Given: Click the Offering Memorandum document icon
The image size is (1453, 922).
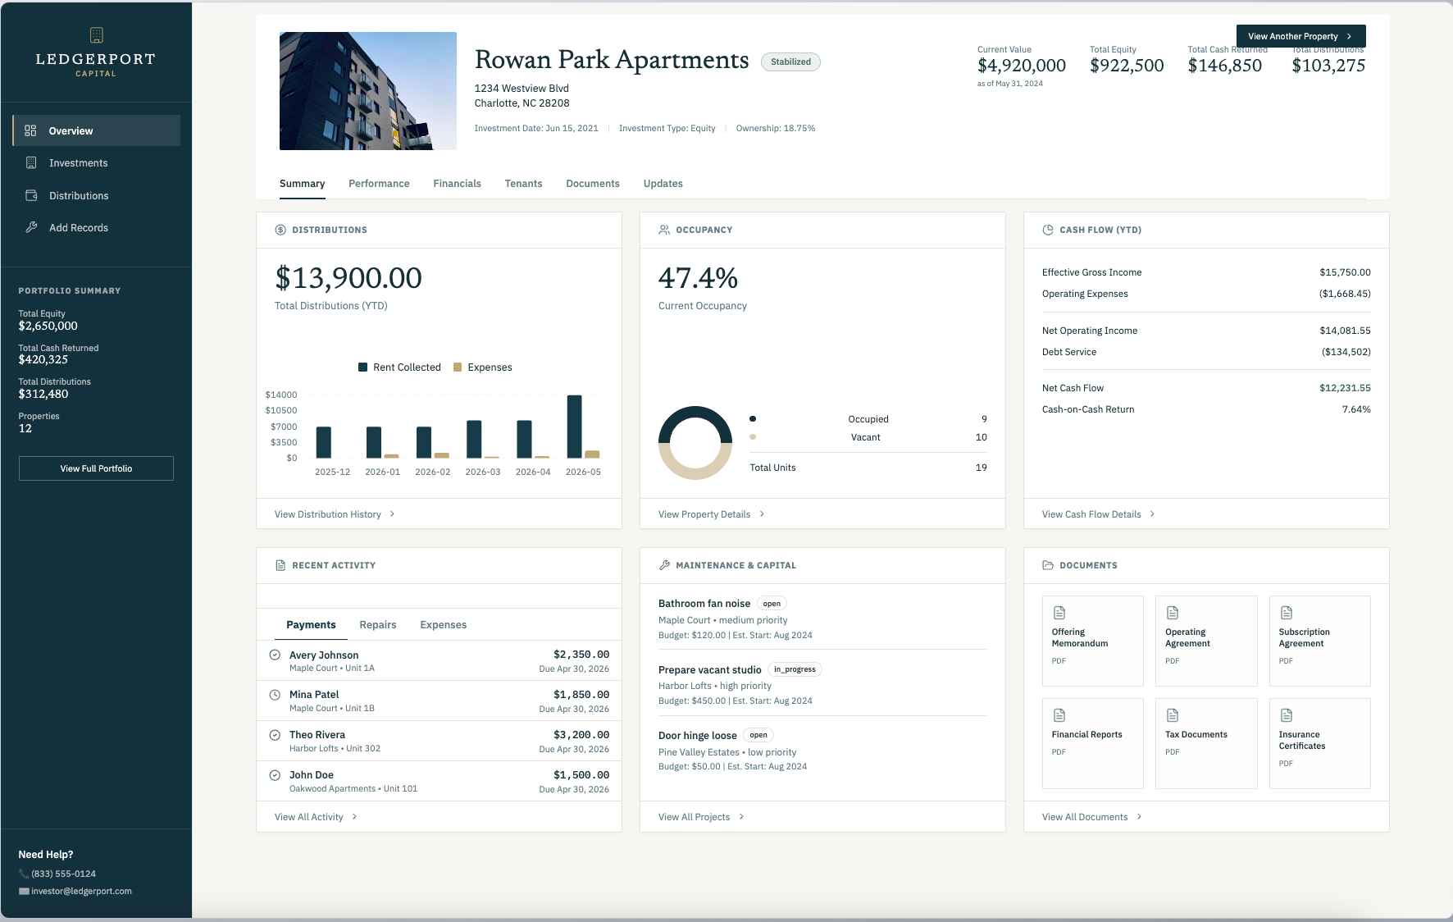Looking at the screenshot, I should click(1059, 613).
